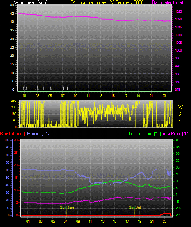Click the 40 temperature scale value

tap(177, 140)
